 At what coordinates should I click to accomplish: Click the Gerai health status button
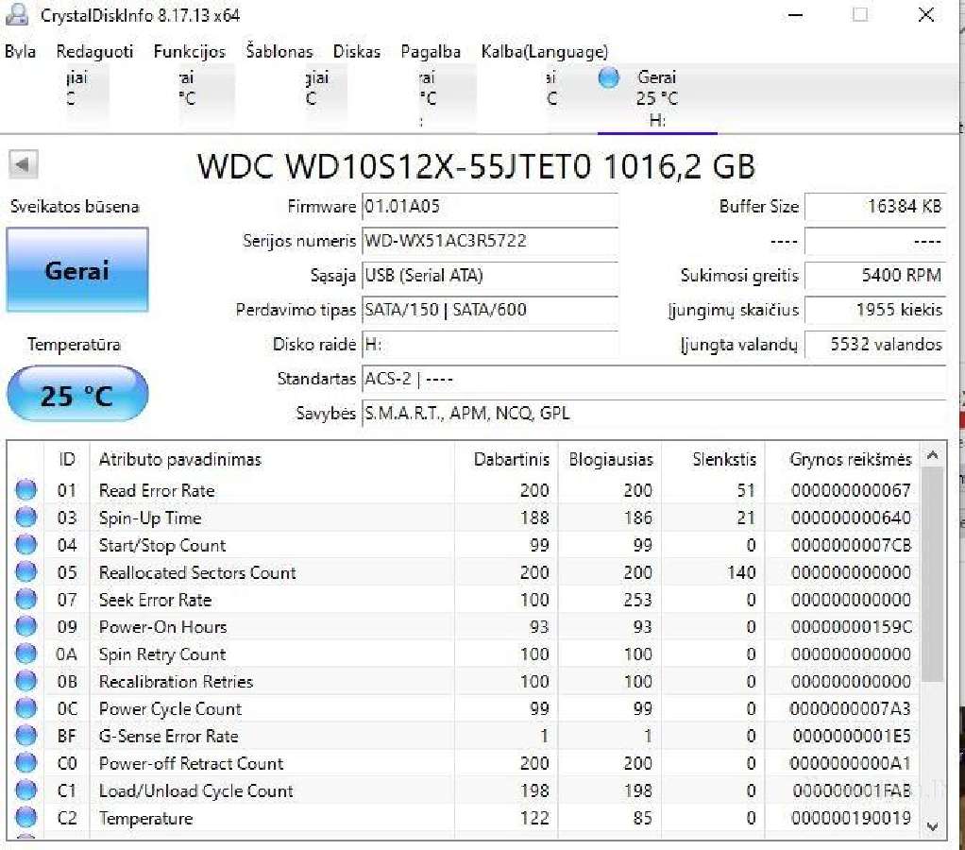[x=77, y=269]
